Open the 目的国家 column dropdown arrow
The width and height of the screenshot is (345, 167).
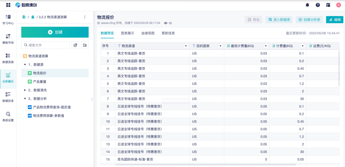pos(221,46)
